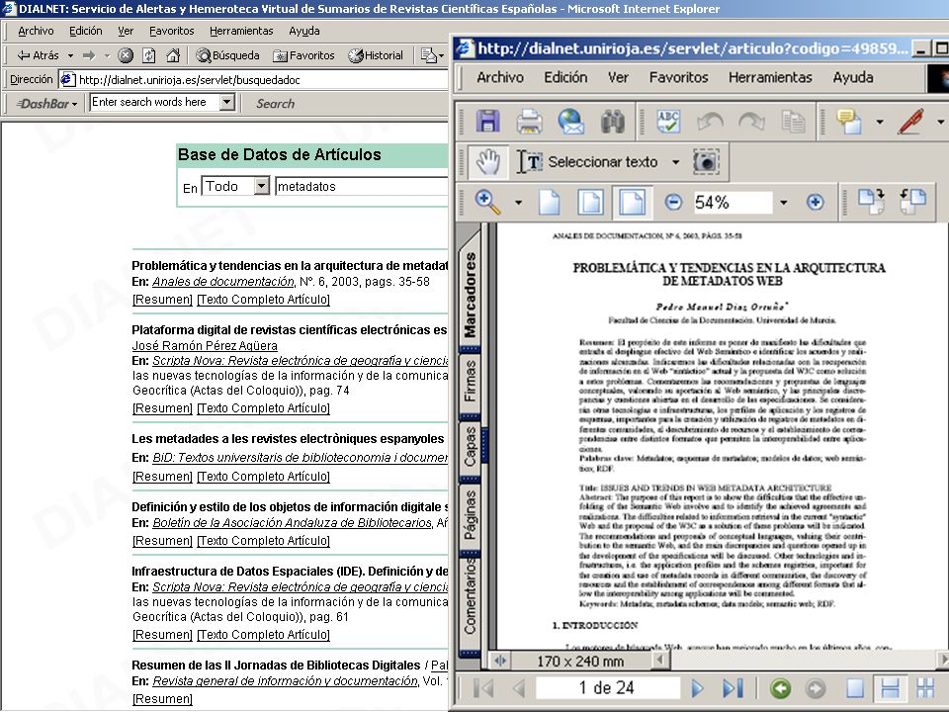Viewport: 949px width, 712px height.
Task: Switch to actual size page view
Action: [x=549, y=202]
